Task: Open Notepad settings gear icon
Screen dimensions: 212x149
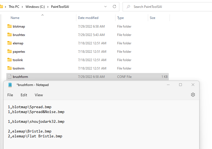Action: point(193,95)
